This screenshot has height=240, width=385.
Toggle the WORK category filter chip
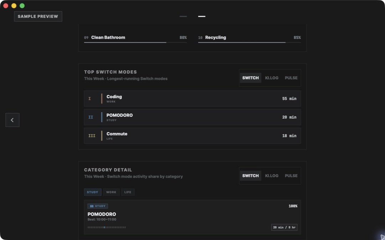coord(111,192)
